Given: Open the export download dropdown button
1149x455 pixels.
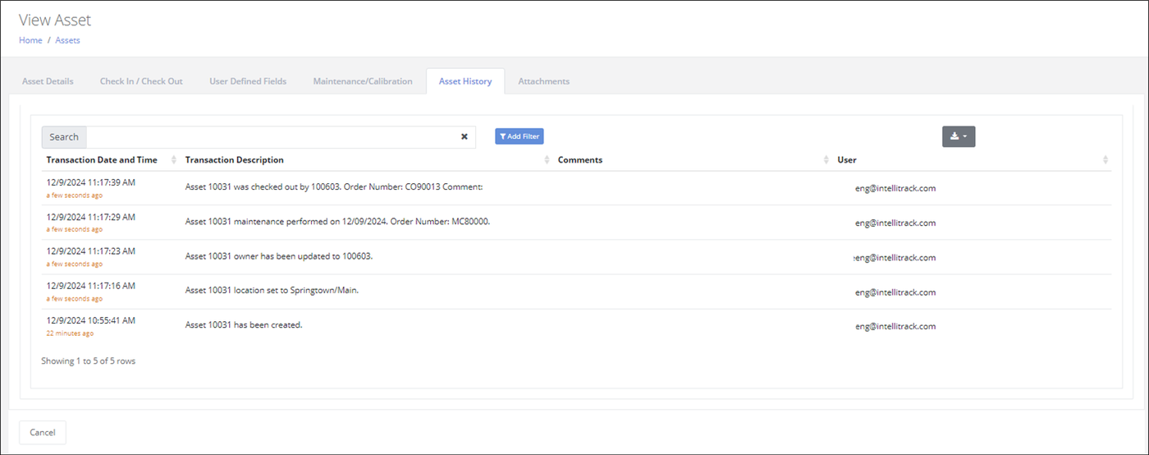Looking at the screenshot, I should (x=958, y=136).
